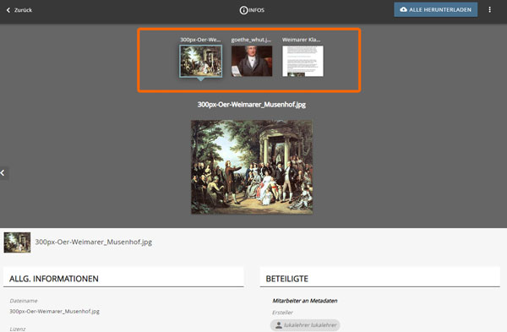Click the ALLG. INFORMATIONEN section header
Viewport: 507px width, 332px height.
(x=123, y=278)
